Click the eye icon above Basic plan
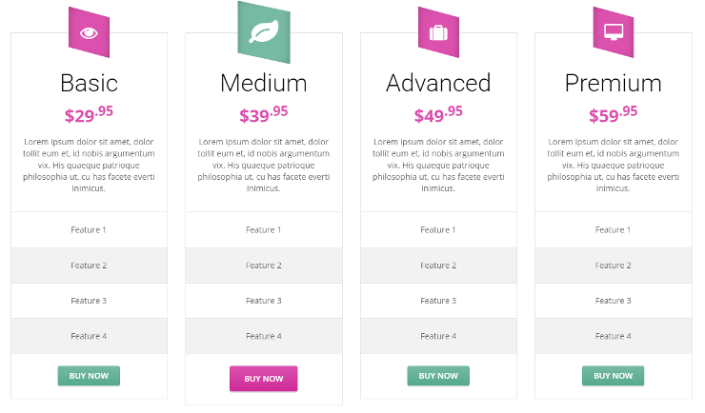This screenshot has width=705, height=413. [89, 32]
